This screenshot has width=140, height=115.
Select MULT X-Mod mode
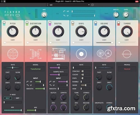click(x=8, y=98)
